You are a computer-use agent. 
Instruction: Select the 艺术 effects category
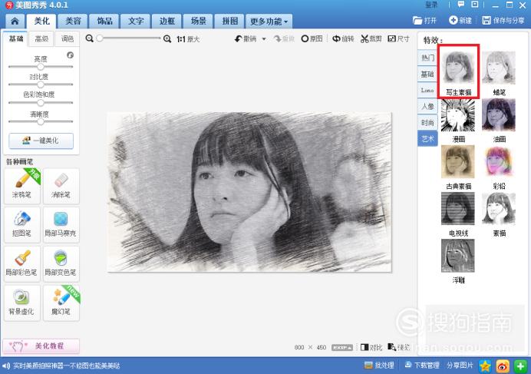tap(427, 139)
